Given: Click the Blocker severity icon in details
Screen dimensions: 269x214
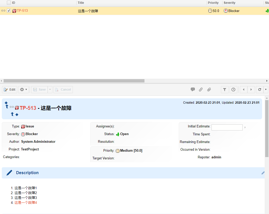Looking at the screenshot, I should pyautogui.click(x=23, y=134).
